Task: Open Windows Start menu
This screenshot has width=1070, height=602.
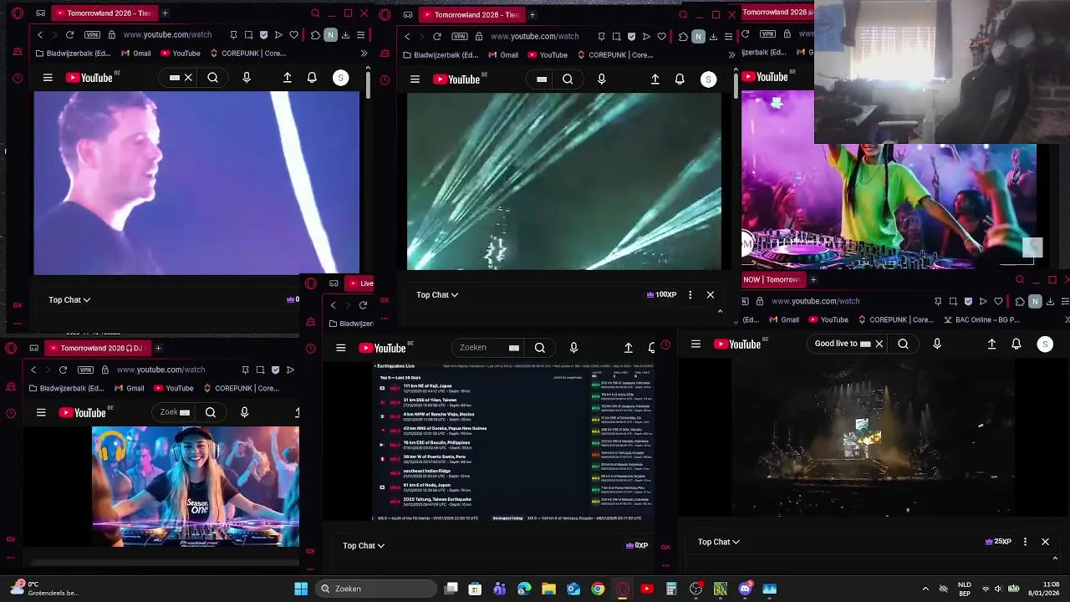Action: [x=301, y=589]
